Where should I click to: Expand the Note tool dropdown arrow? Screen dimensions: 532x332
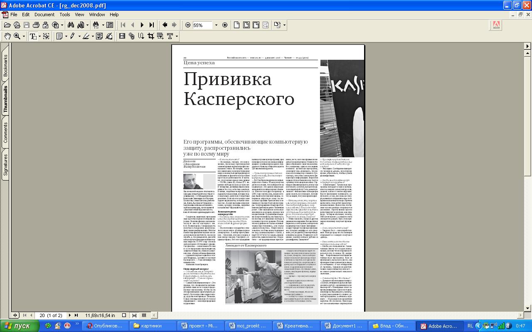coord(65,36)
